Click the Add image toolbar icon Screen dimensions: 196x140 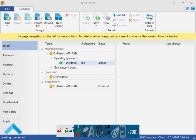(7, 17)
